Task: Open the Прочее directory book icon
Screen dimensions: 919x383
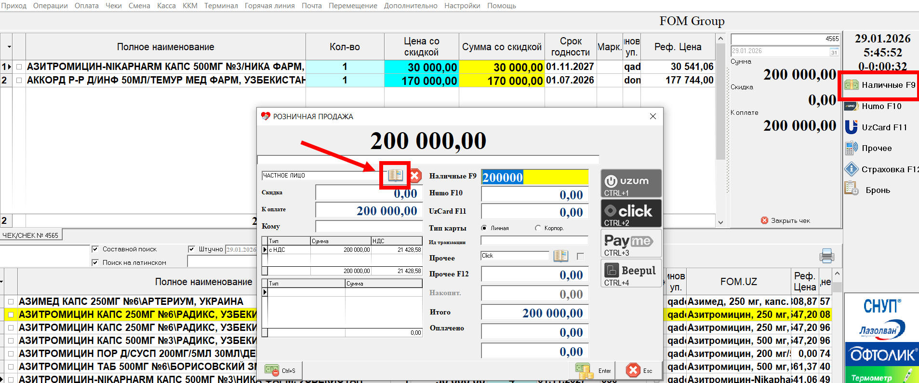Action: click(x=560, y=256)
